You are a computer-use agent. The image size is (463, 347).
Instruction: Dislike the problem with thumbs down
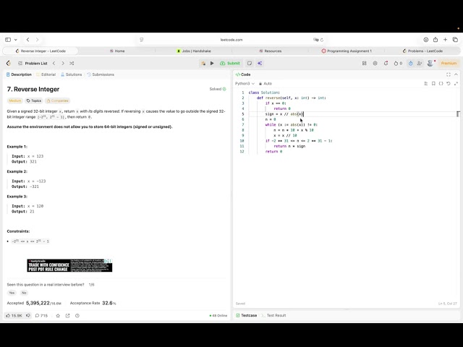pyautogui.click(x=28, y=315)
